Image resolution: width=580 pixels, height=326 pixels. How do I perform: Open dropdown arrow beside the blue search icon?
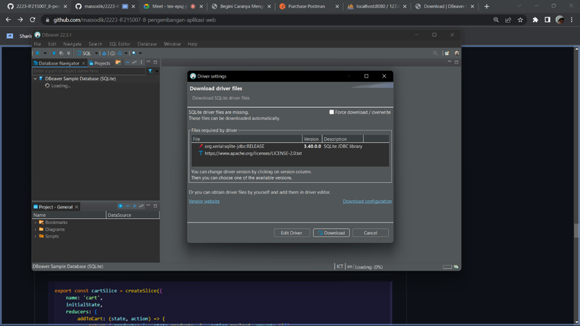tap(140, 53)
